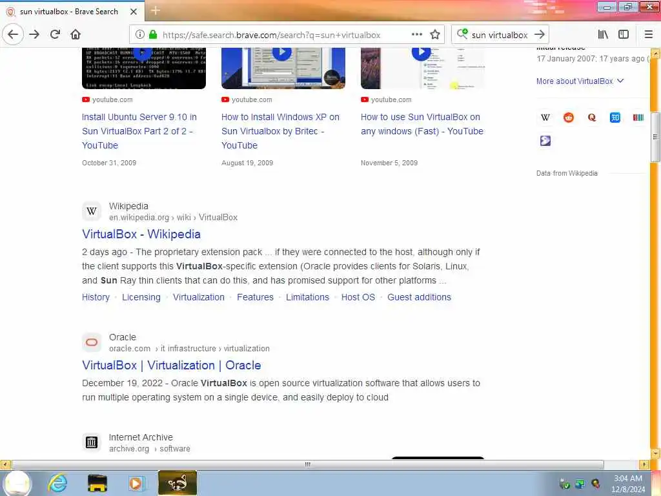Open VirtualBox | Virtualization | Oracle result
661x496 pixels.
[x=172, y=366]
